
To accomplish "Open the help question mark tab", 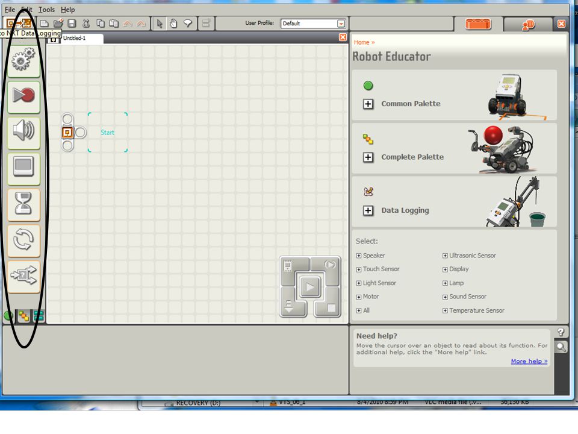I will [561, 332].
